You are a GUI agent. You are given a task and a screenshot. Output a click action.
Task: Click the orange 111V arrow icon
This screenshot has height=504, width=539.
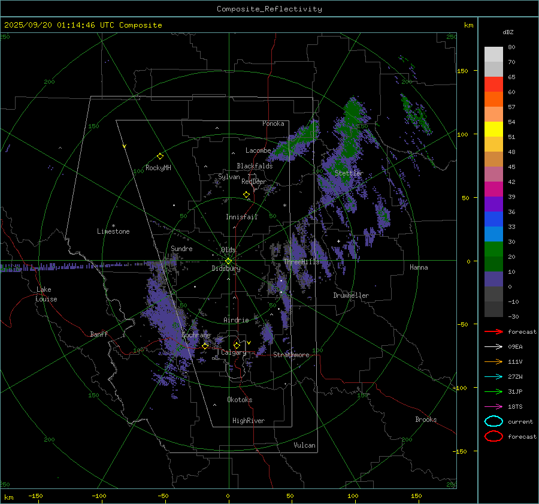(493, 361)
